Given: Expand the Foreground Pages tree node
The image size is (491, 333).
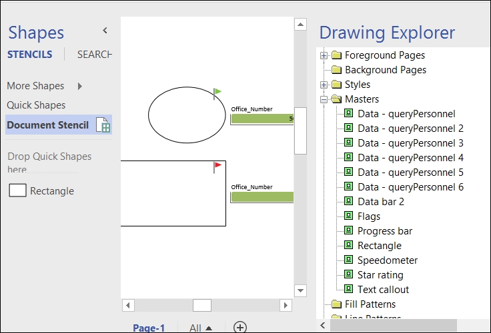Looking at the screenshot, I should (x=324, y=55).
